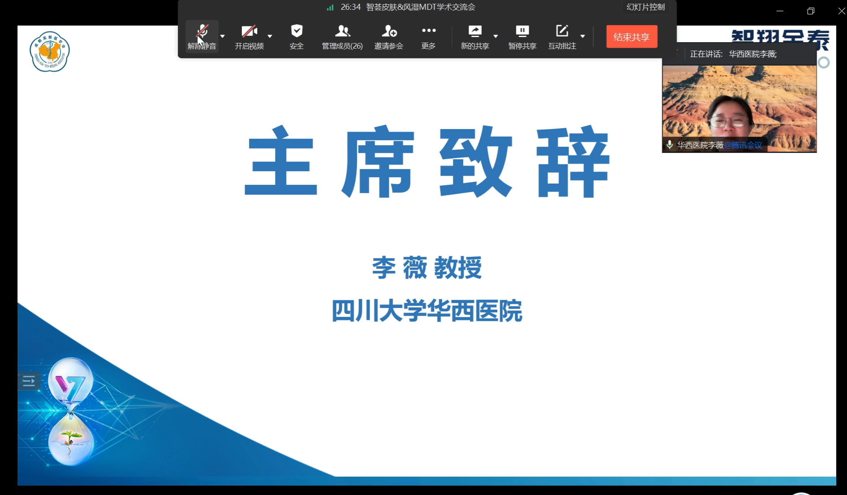Pause screen sharing (暂停共享)

click(x=522, y=36)
